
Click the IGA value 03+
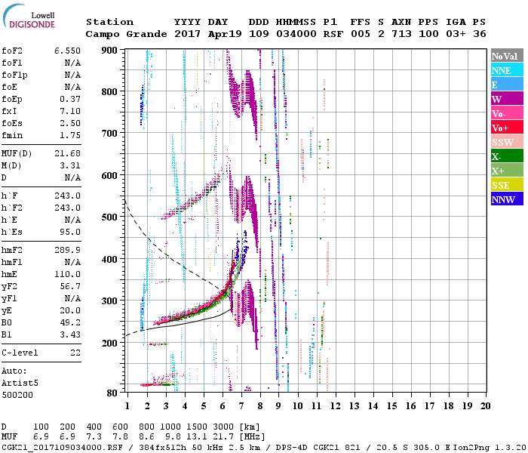tap(456, 34)
